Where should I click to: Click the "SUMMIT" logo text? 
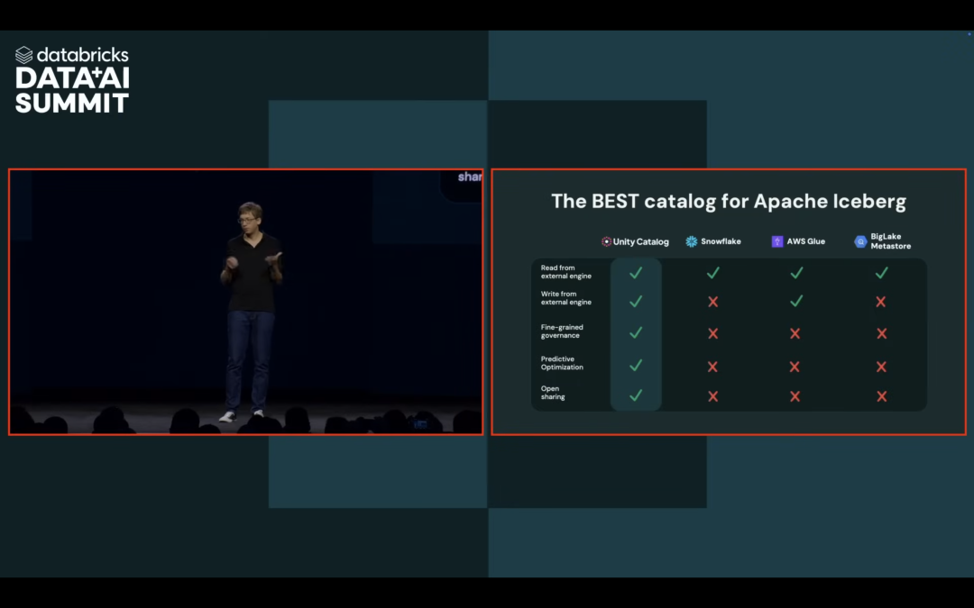coord(72,103)
